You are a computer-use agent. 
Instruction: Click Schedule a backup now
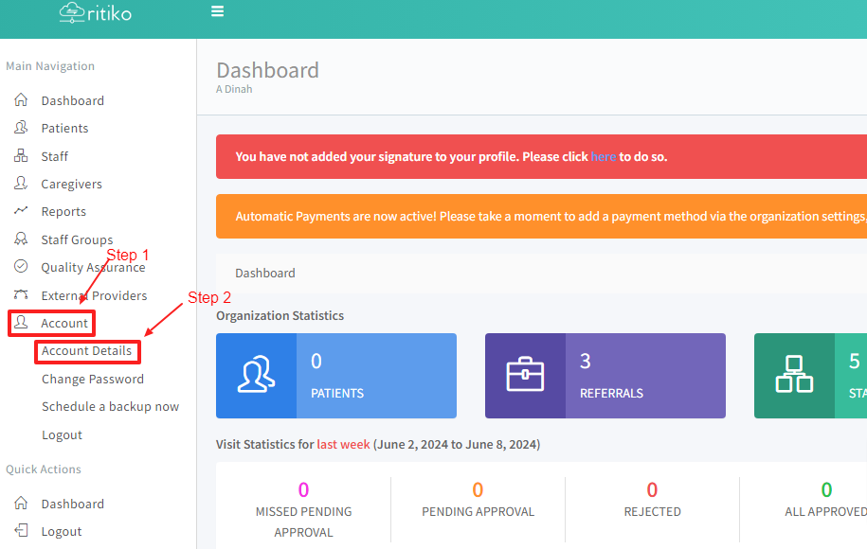[110, 407]
